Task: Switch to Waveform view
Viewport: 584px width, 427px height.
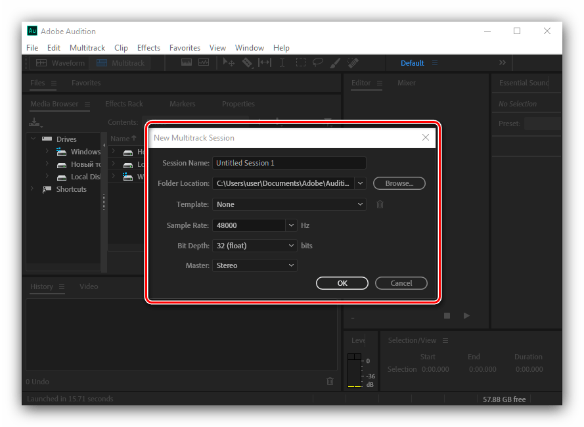Action: (x=60, y=63)
